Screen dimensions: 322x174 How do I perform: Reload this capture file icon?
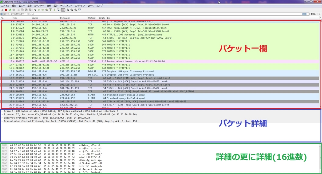point(30,10)
